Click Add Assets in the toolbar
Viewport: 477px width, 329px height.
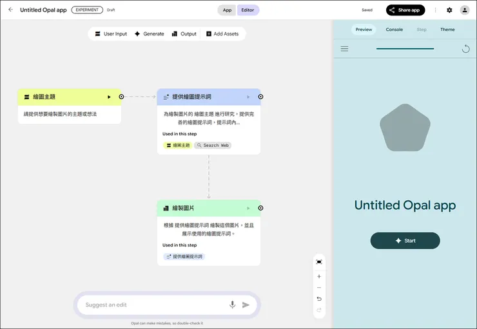pos(222,33)
